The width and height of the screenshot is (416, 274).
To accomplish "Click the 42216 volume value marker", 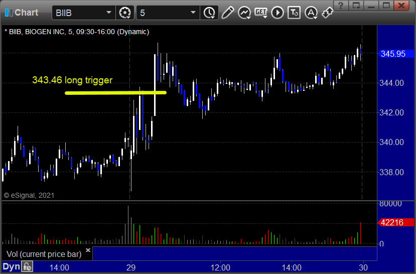I will 395,222.
